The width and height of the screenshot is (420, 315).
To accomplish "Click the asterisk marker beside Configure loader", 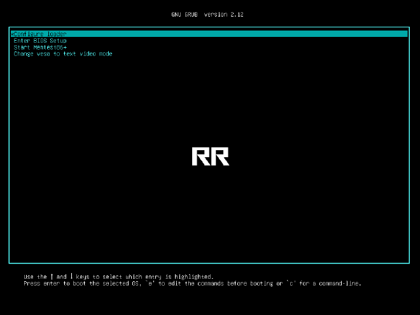I will pyautogui.click(x=12, y=34).
